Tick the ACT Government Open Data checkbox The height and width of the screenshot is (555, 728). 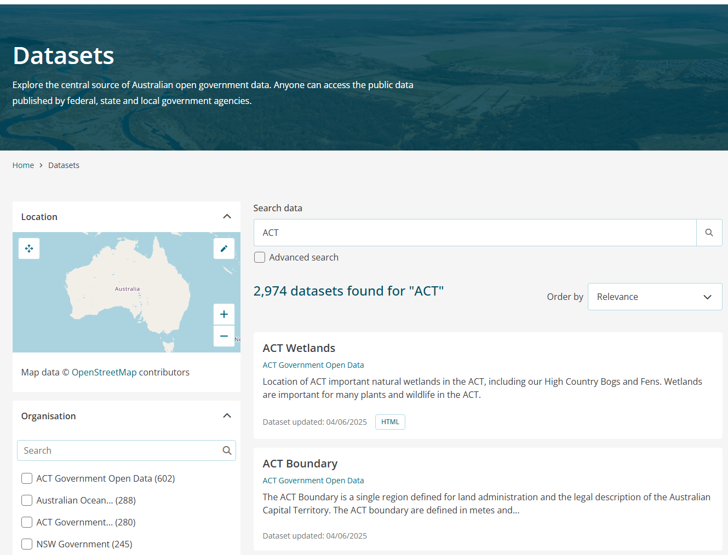click(27, 478)
